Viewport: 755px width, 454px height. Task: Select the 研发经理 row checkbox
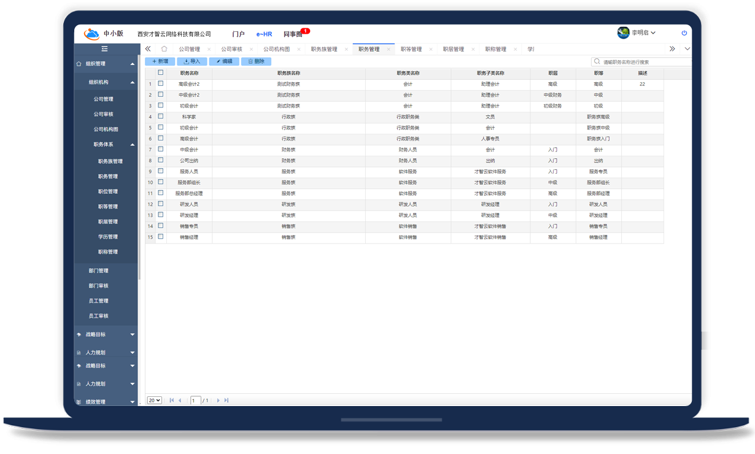[161, 215]
